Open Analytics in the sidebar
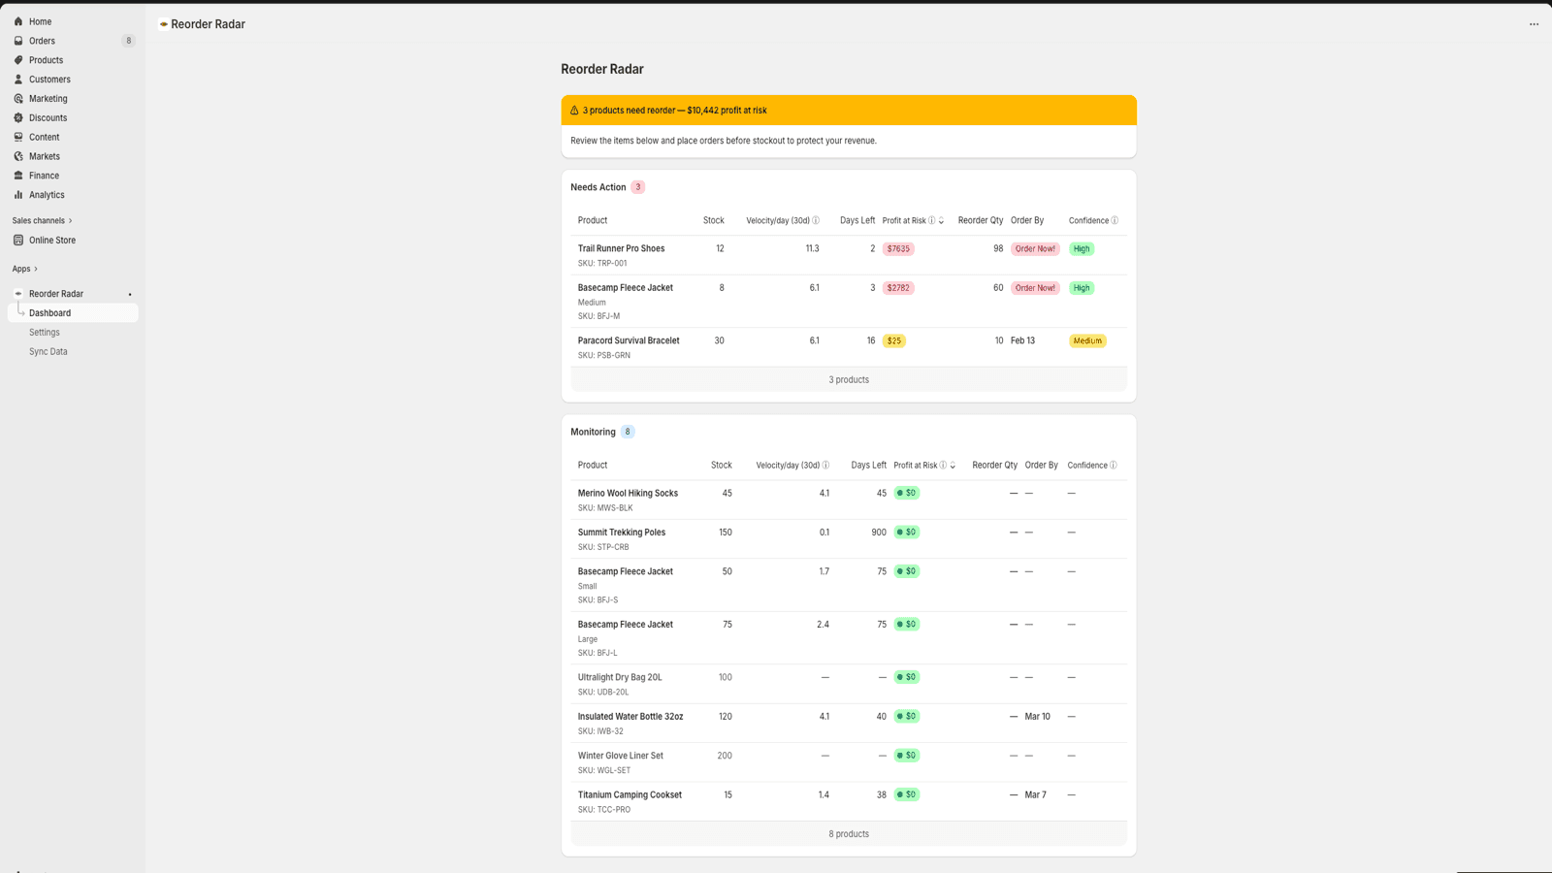The height and width of the screenshot is (873, 1552). coord(73,195)
